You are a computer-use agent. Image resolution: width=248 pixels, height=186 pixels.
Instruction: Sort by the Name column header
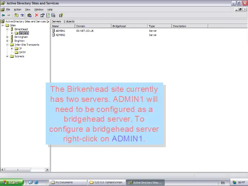click(x=63, y=26)
